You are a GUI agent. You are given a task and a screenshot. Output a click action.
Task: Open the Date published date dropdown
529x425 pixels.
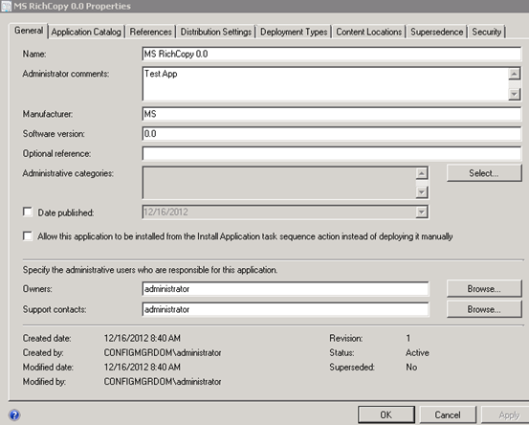click(x=421, y=212)
